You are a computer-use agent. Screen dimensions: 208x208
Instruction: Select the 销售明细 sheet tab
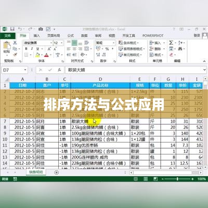[36, 172]
